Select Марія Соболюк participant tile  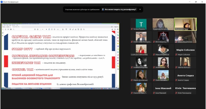[185, 50]
